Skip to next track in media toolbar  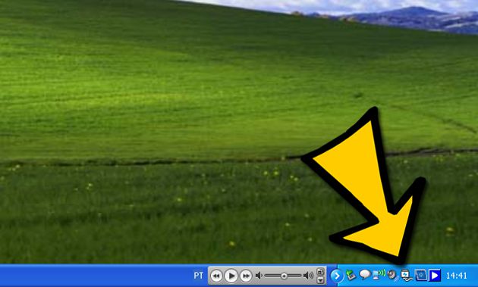[246, 276]
